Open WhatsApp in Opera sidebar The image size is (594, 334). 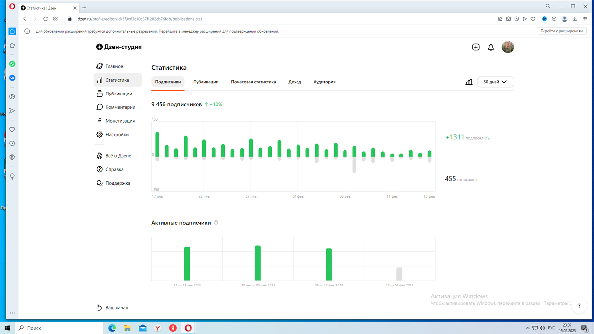[x=12, y=64]
